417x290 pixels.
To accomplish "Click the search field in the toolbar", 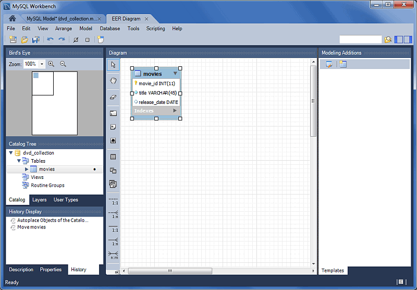I will [360, 40].
